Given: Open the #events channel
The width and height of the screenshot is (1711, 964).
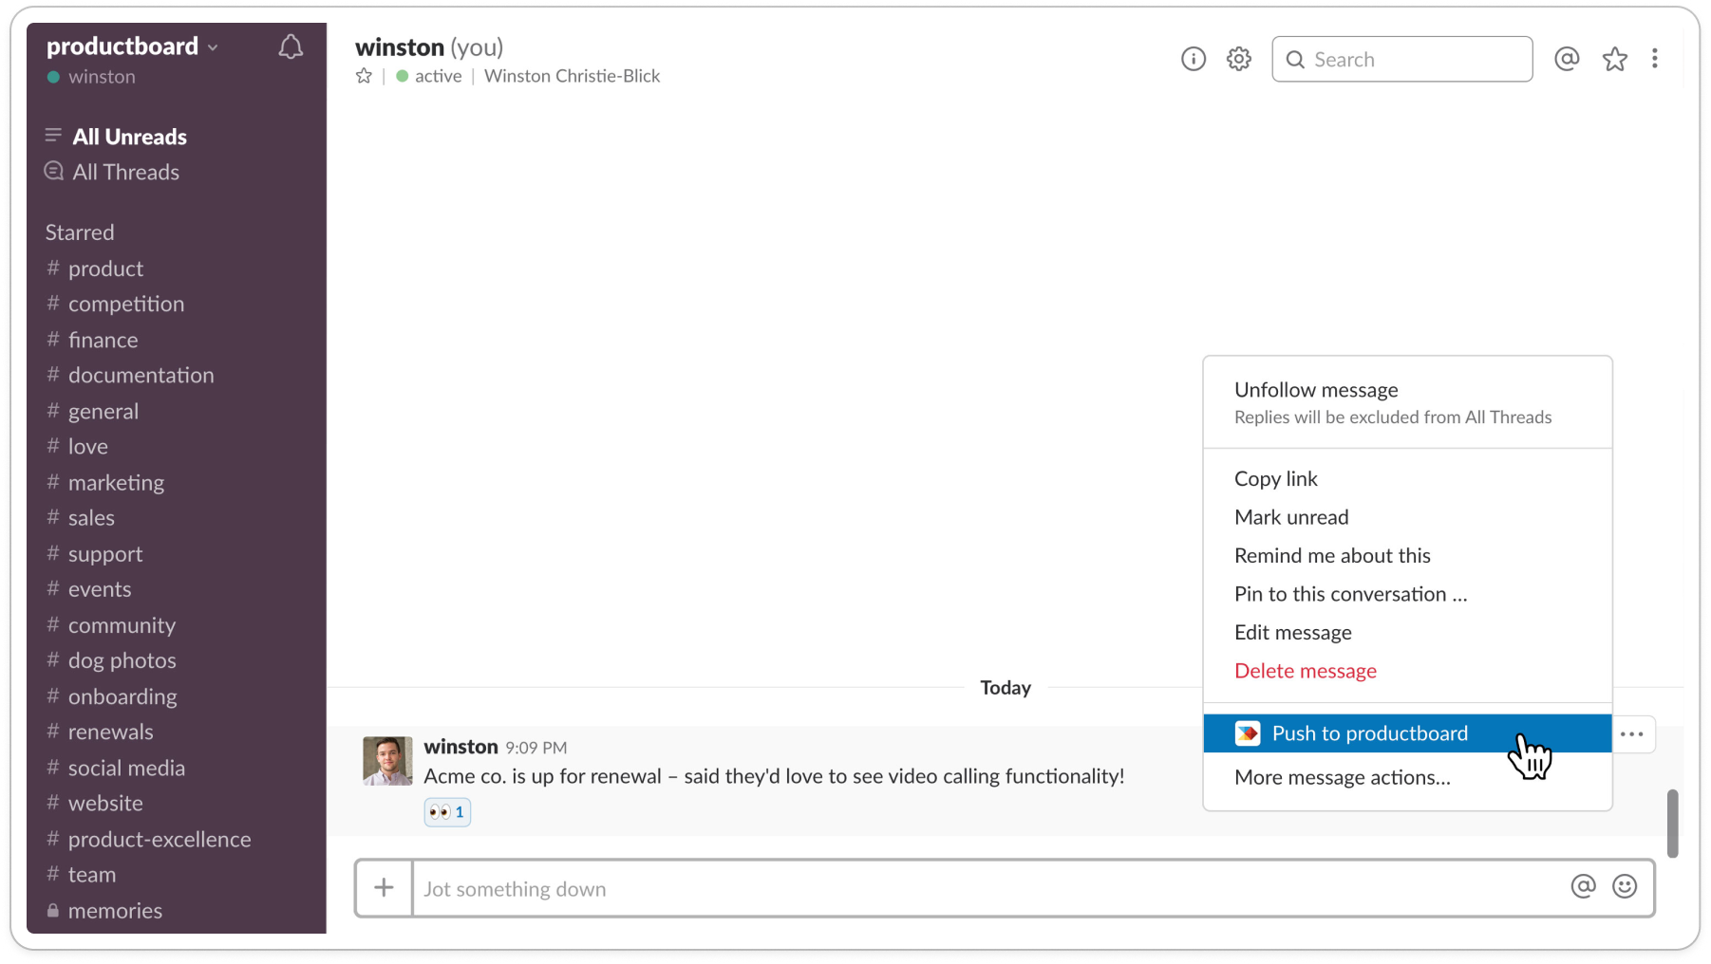Looking at the screenshot, I should 89,588.
